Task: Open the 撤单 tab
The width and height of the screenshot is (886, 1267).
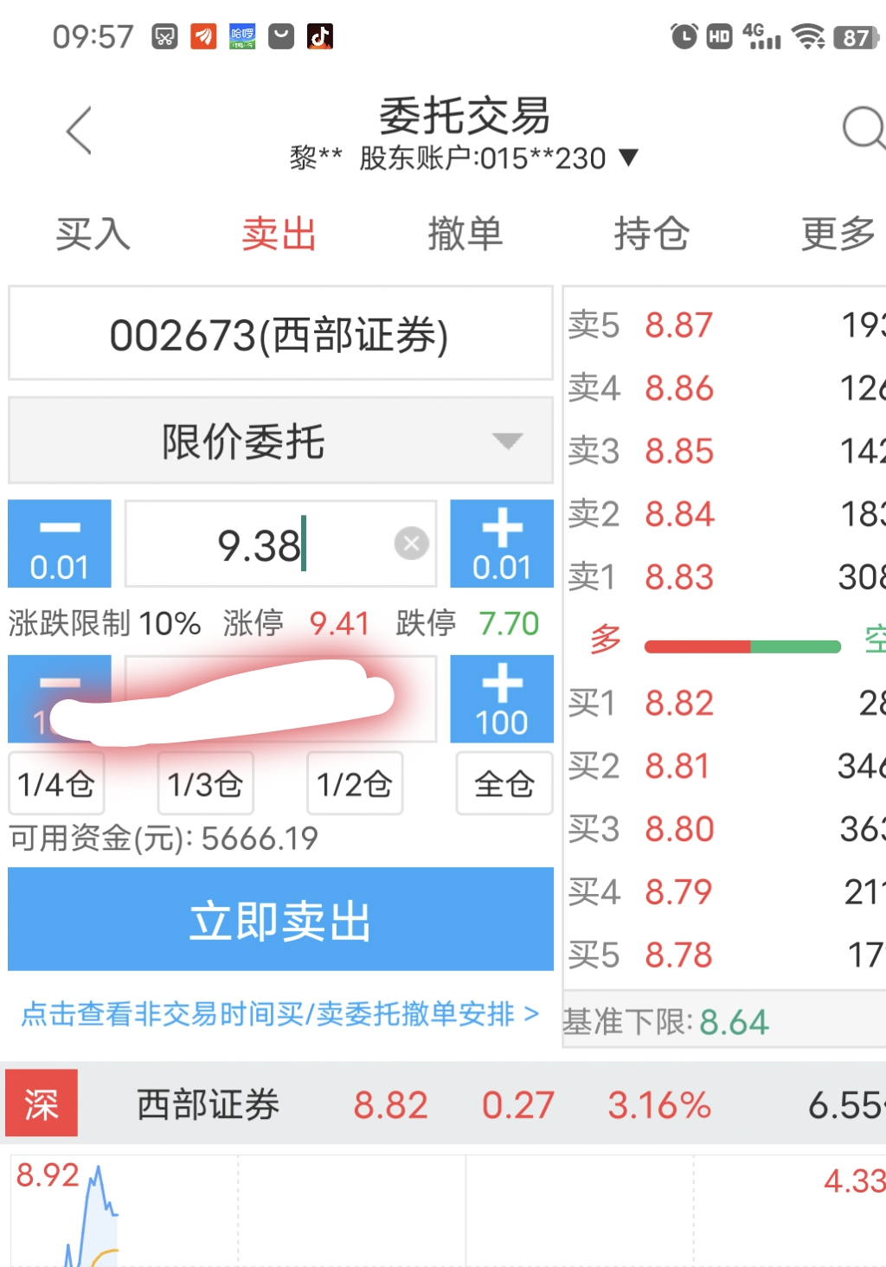Action: click(x=465, y=234)
